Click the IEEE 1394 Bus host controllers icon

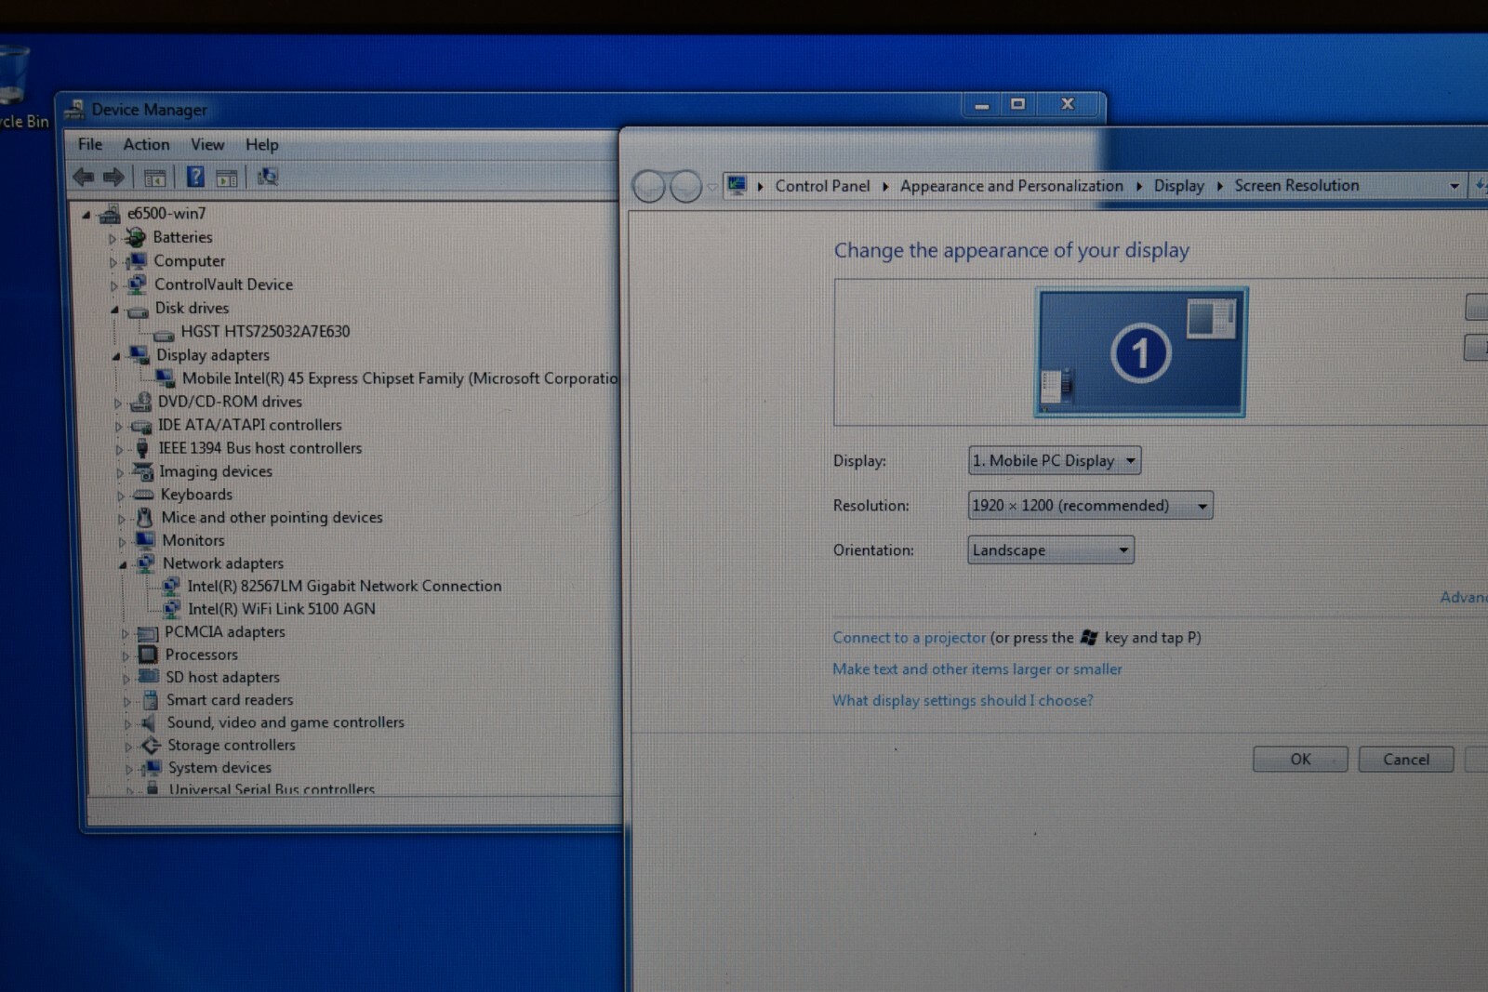coord(142,448)
